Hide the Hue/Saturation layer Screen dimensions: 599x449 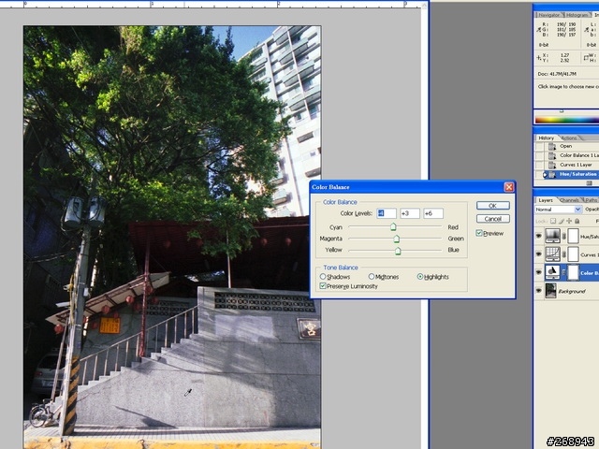coord(539,236)
